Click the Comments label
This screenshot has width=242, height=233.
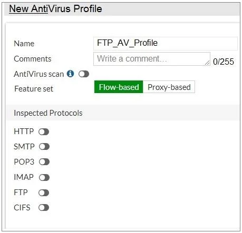pos(33,59)
